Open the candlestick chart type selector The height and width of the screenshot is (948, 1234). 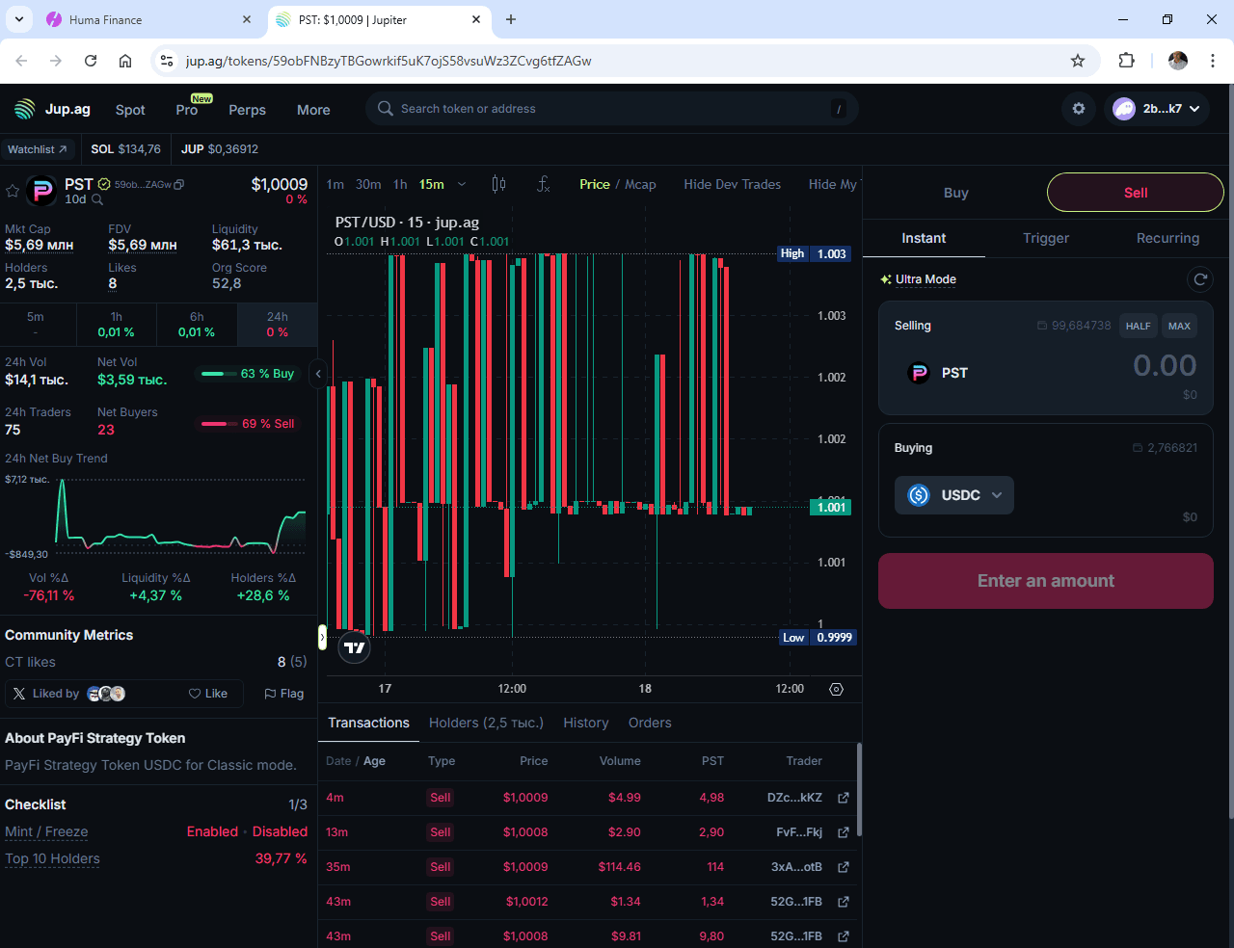(498, 184)
